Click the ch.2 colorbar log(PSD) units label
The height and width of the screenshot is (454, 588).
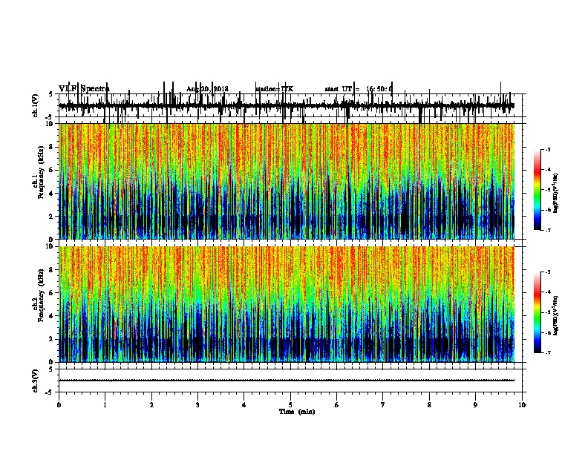click(x=556, y=315)
